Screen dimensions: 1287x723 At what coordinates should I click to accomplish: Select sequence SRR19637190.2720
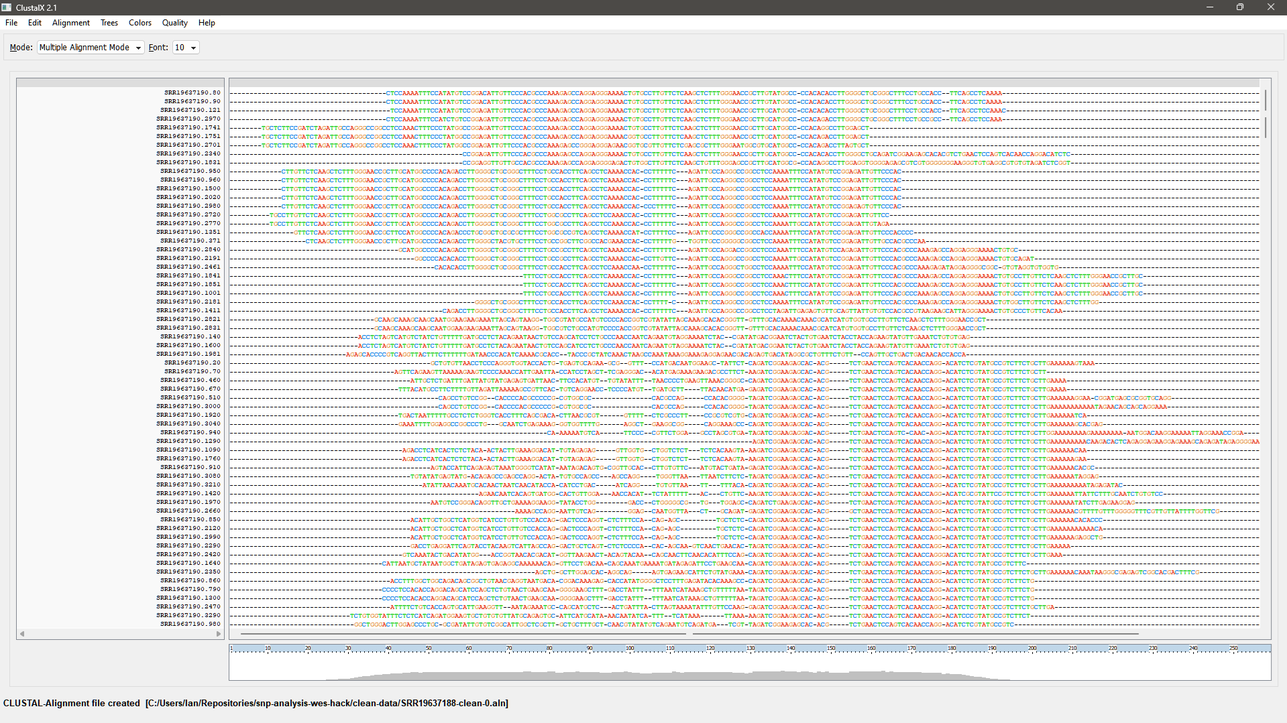[188, 214]
